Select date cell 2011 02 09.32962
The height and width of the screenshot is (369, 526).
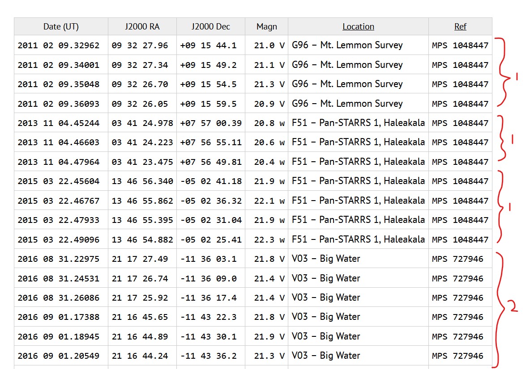click(59, 46)
